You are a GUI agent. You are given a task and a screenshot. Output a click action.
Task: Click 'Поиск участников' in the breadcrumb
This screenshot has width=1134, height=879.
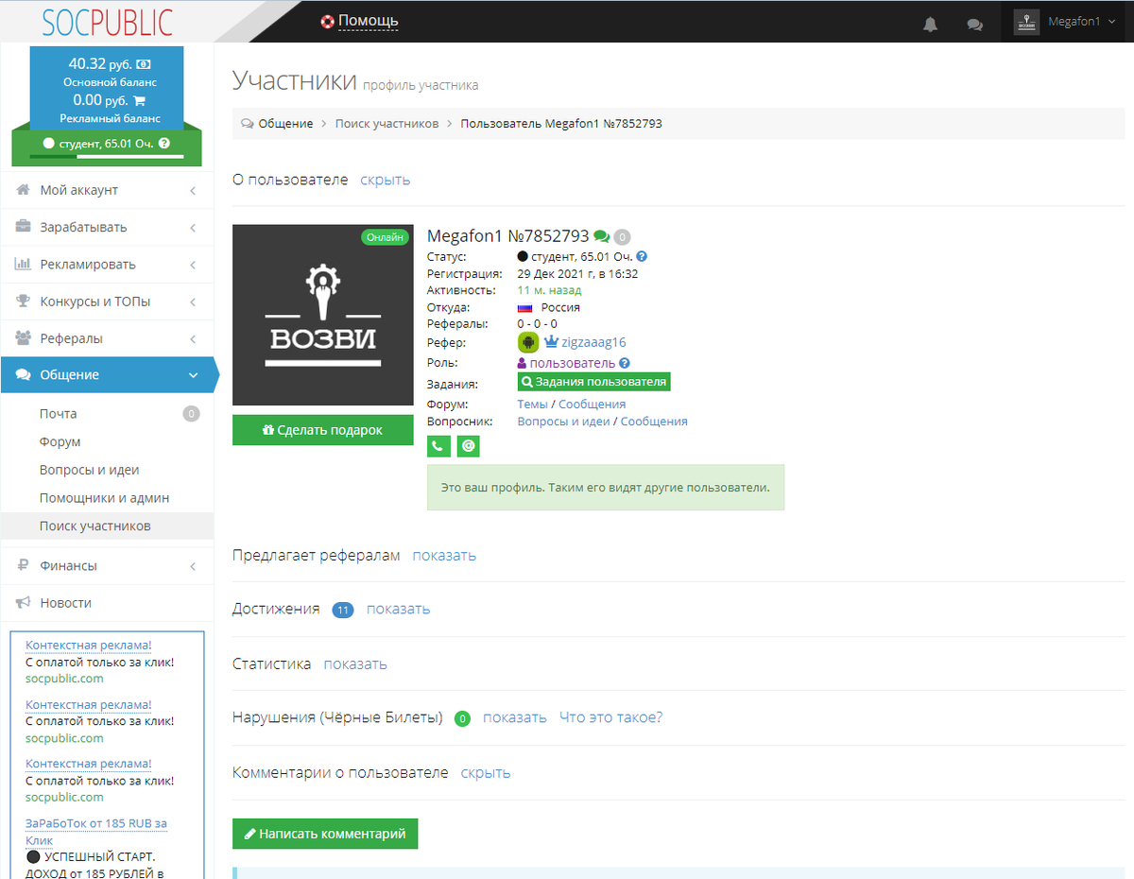387,124
